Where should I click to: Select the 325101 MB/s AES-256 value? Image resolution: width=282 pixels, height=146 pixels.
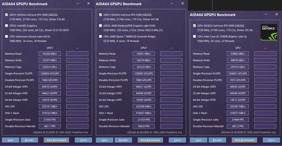click(x=50, y=107)
